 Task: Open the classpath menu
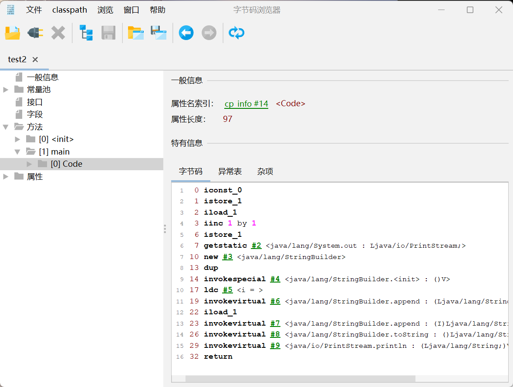(70, 10)
